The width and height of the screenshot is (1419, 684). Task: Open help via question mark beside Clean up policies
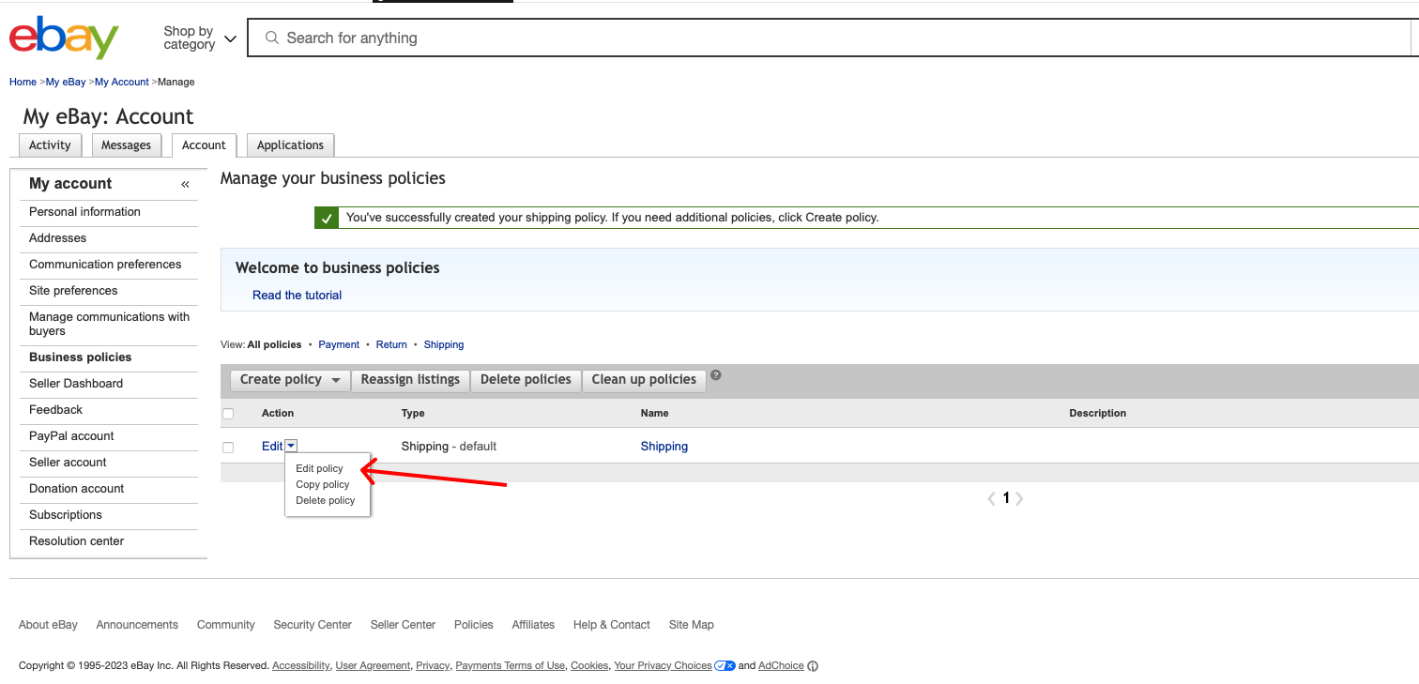click(715, 374)
